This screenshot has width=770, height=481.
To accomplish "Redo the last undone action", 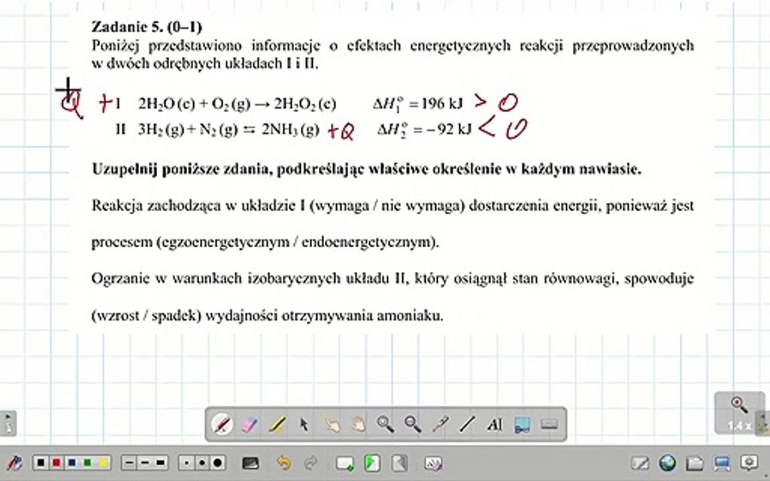I will pyautogui.click(x=311, y=463).
